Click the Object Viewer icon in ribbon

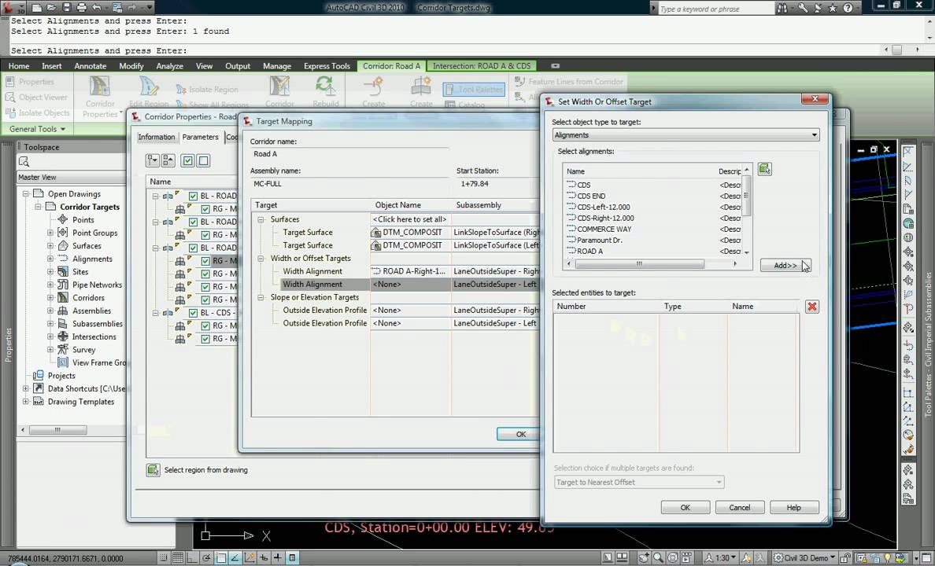pos(10,97)
